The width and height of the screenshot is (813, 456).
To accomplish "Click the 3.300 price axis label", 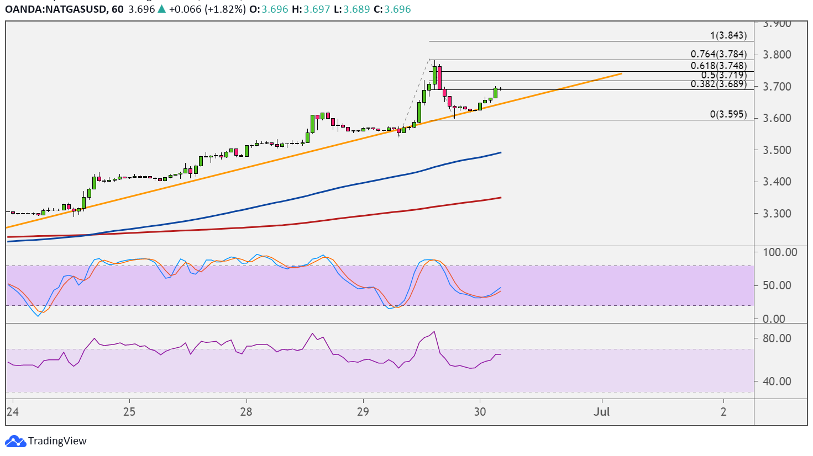I will click(x=777, y=214).
